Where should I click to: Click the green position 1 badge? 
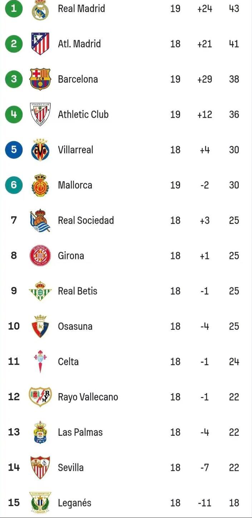(x=14, y=9)
